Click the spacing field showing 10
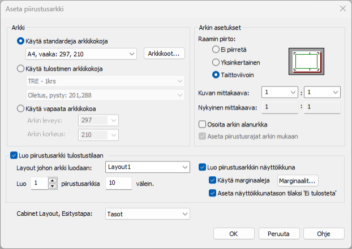Viewport: 352px width, 249px height. coord(118,183)
